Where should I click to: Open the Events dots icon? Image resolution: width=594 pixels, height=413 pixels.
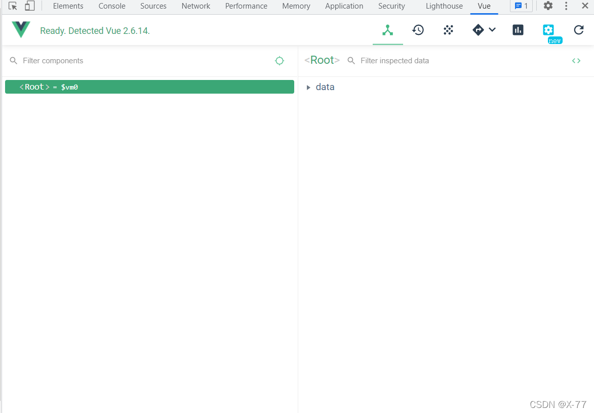tap(448, 30)
